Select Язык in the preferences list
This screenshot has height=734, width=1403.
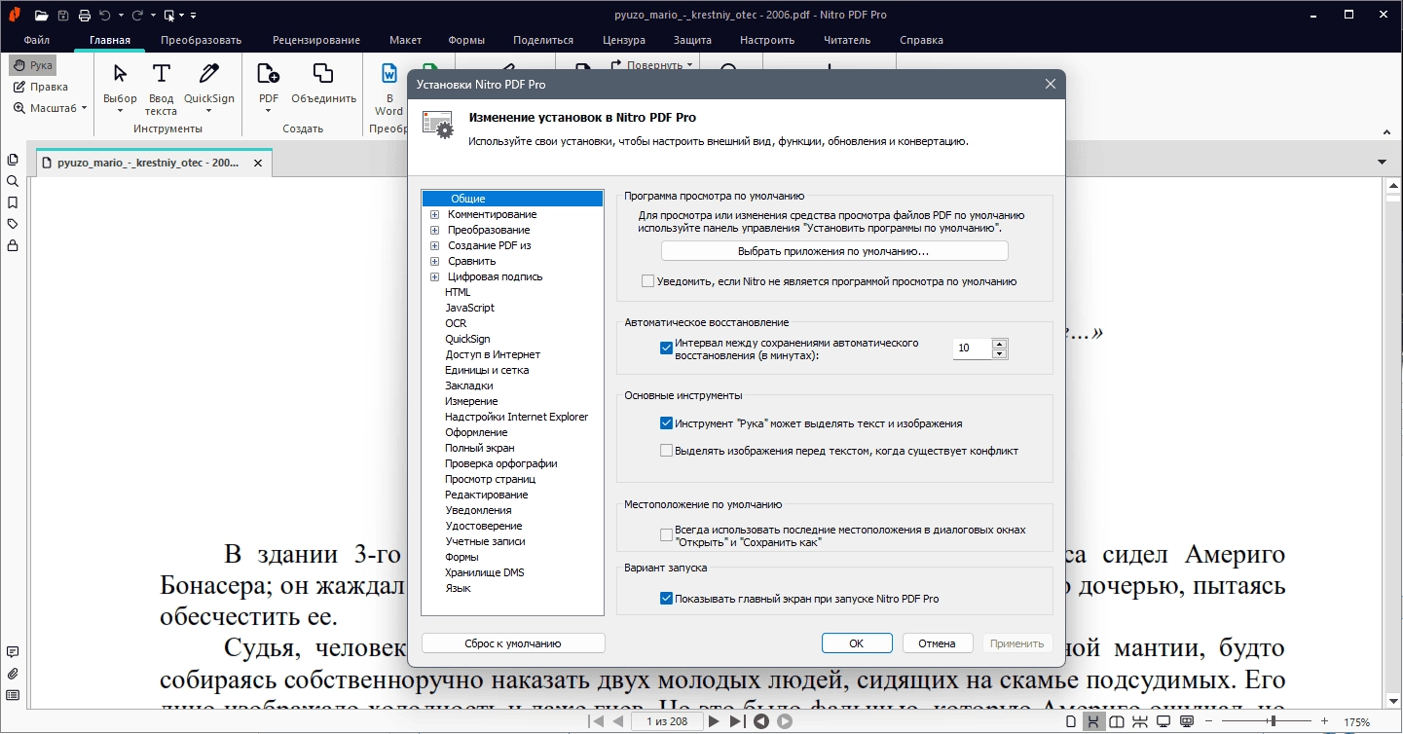tap(459, 588)
